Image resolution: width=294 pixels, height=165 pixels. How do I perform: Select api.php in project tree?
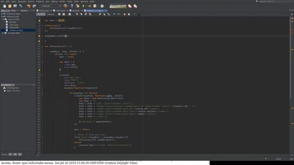(x=13, y=22)
